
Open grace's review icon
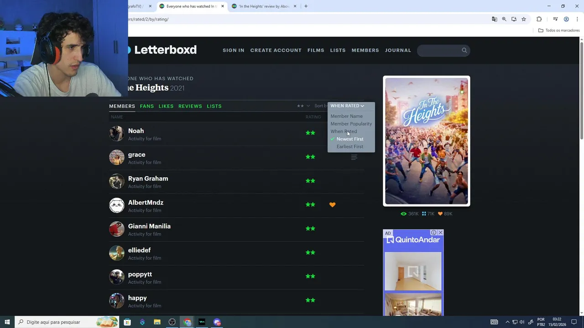354,157
